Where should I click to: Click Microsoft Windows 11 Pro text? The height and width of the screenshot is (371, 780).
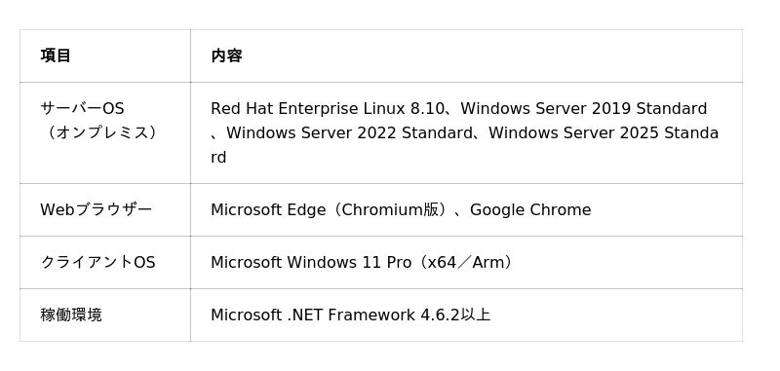pos(311,262)
